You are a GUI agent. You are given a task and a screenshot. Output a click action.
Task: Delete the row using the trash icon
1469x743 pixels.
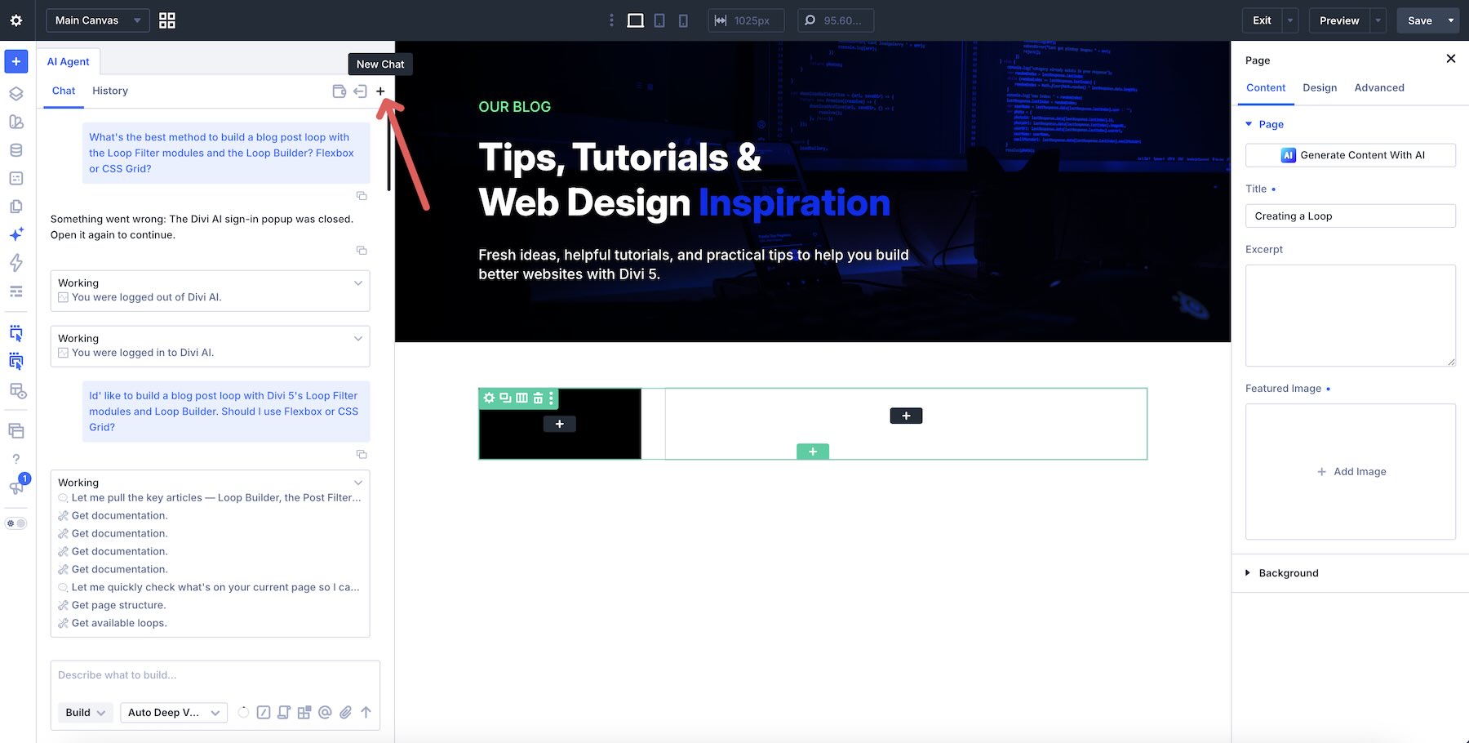tap(538, 398)
